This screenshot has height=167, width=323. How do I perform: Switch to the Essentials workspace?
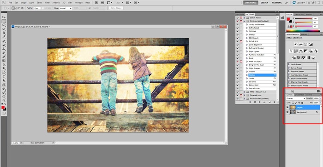tap(251, 3)
